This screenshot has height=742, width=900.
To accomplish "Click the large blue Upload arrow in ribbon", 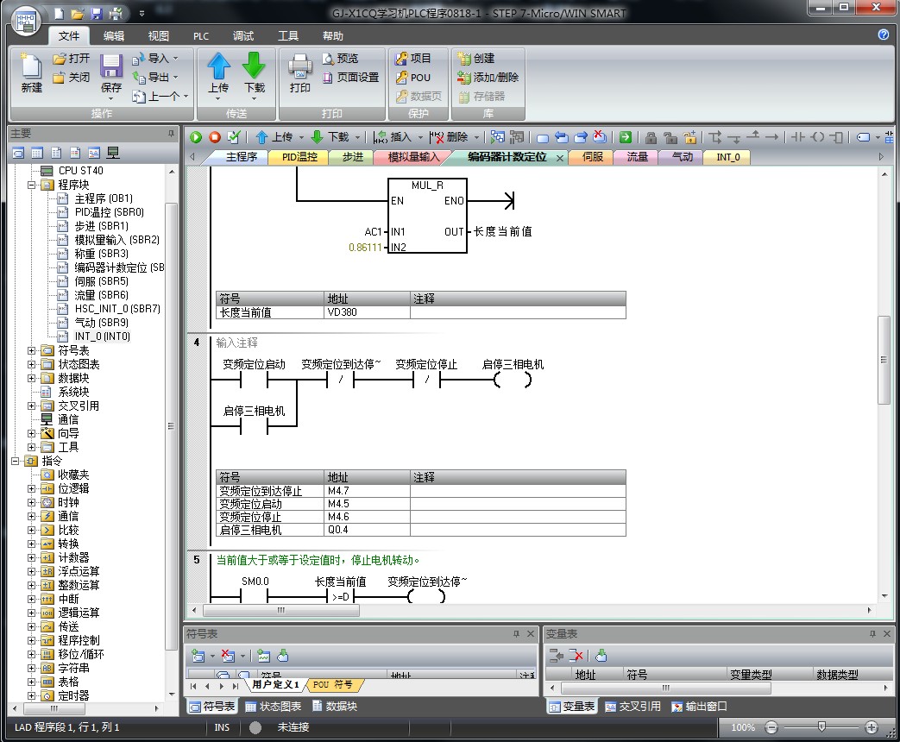I will (x=218, y=66).
